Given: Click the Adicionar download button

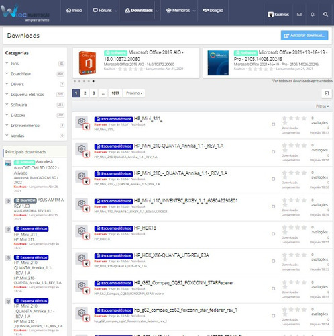Looking at the screenshot, I should coord(304,36).
